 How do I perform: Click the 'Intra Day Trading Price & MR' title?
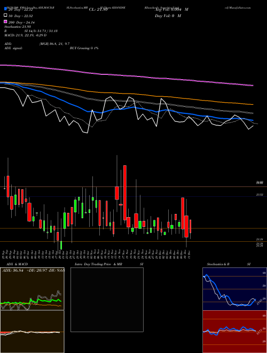(x=98, y=264)
